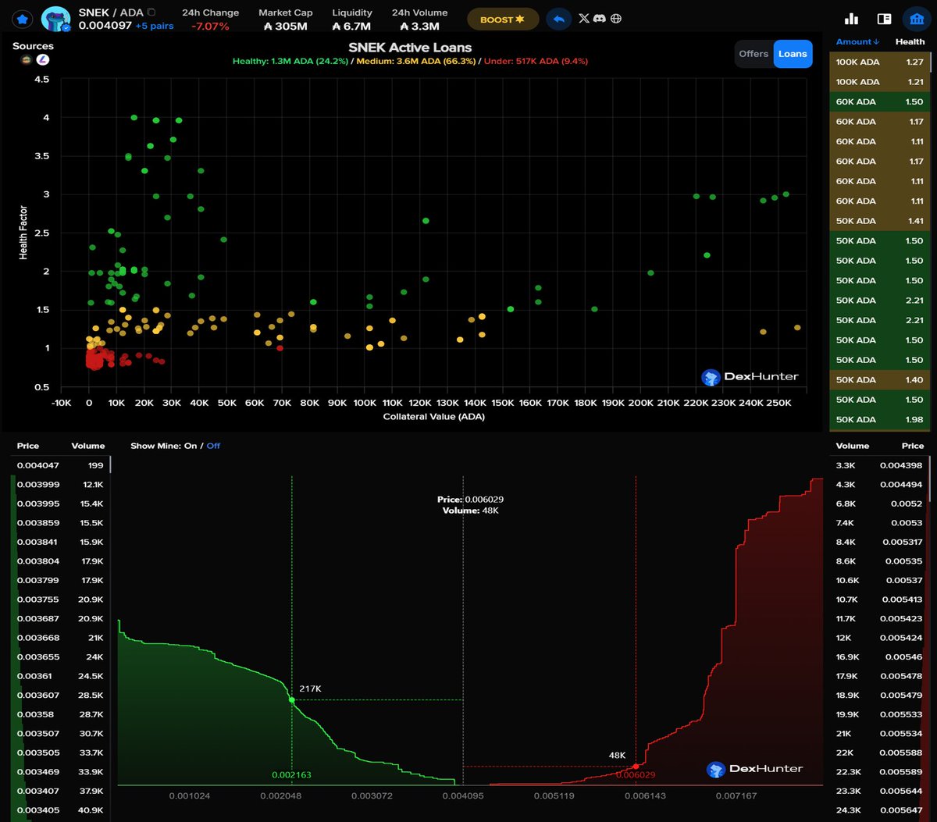Click the bid row at price 0.003668
The width and height of the screenshot is (937, 822).
60,638
